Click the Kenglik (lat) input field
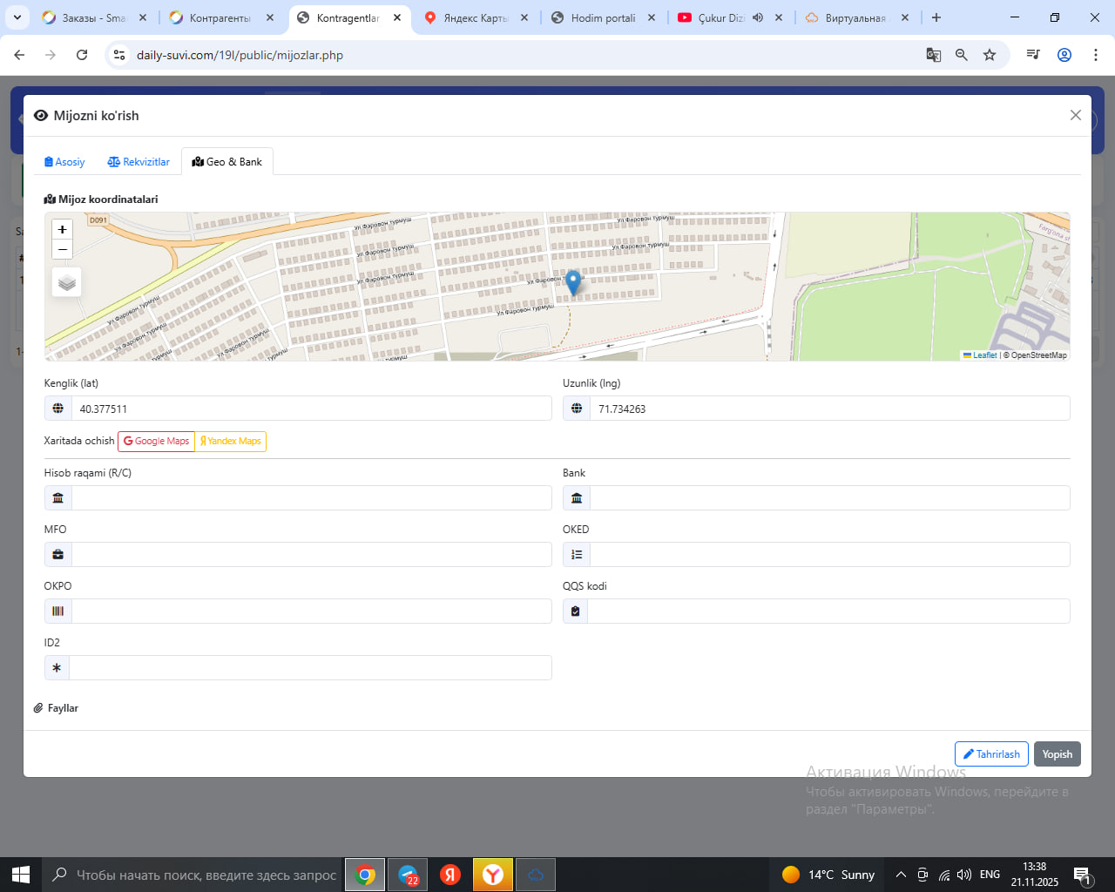Screen dimensions: 1115x892 point(311,409)
